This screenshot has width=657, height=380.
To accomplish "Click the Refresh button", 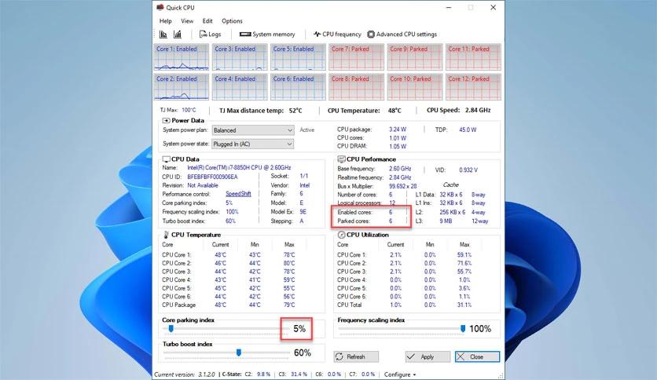I will pyautogui.click(x=356, y=356).
